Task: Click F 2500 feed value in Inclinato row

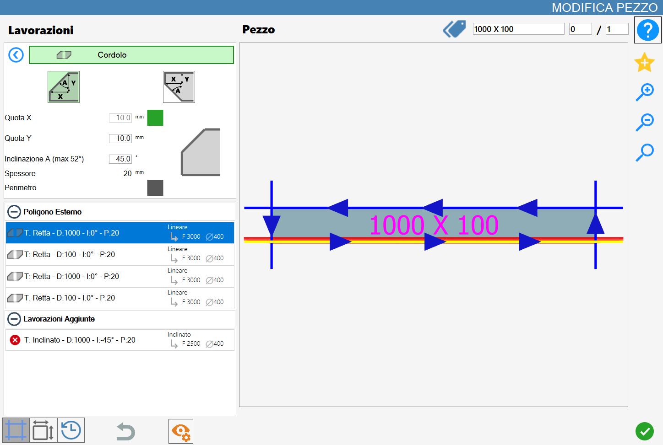Action: tap(191, 343)
